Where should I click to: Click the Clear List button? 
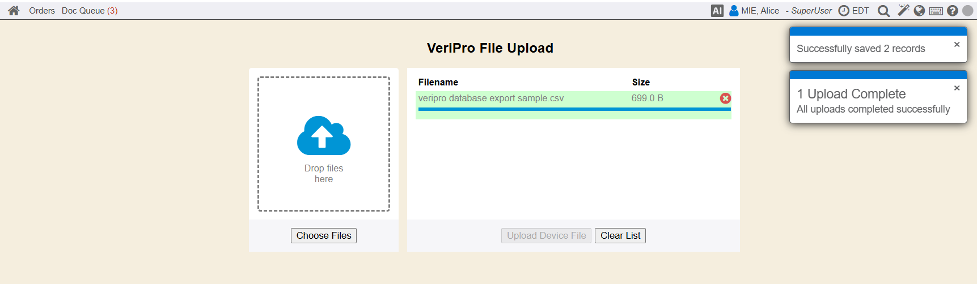tap(620, 236)
